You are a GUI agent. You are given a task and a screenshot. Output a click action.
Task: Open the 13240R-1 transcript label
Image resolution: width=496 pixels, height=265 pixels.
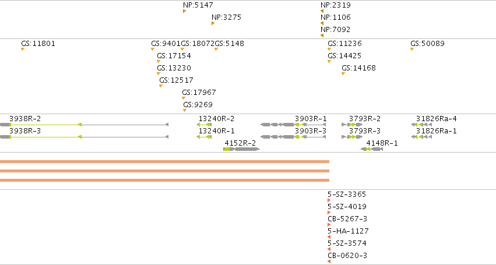(216, 131)
